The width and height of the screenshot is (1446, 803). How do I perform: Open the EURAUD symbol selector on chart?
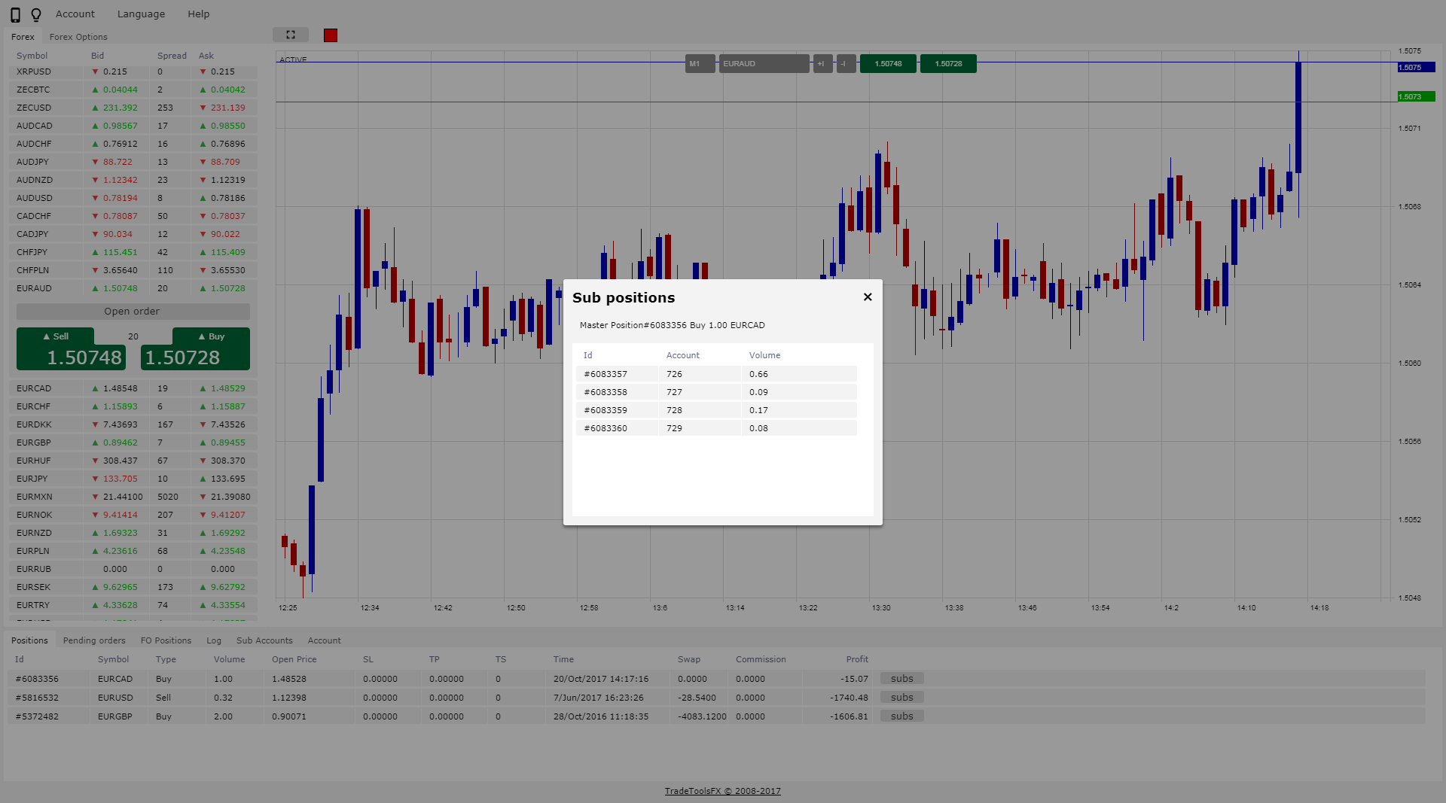coord(763,63)
